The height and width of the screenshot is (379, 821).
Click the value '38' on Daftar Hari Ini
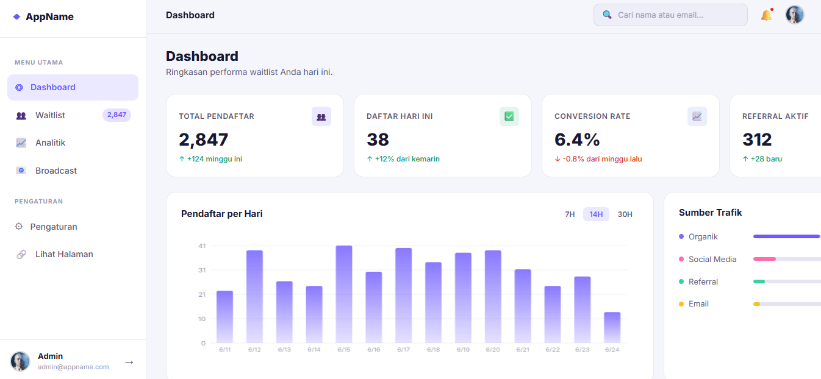378,140
